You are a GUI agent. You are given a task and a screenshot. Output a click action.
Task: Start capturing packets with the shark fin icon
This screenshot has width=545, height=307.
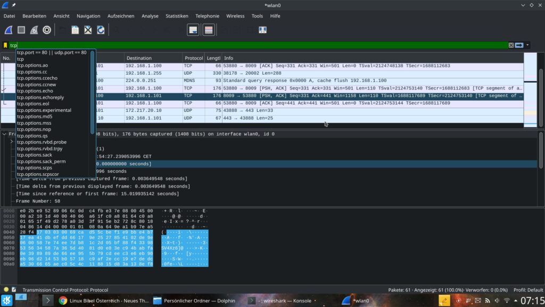coord(9,30)
